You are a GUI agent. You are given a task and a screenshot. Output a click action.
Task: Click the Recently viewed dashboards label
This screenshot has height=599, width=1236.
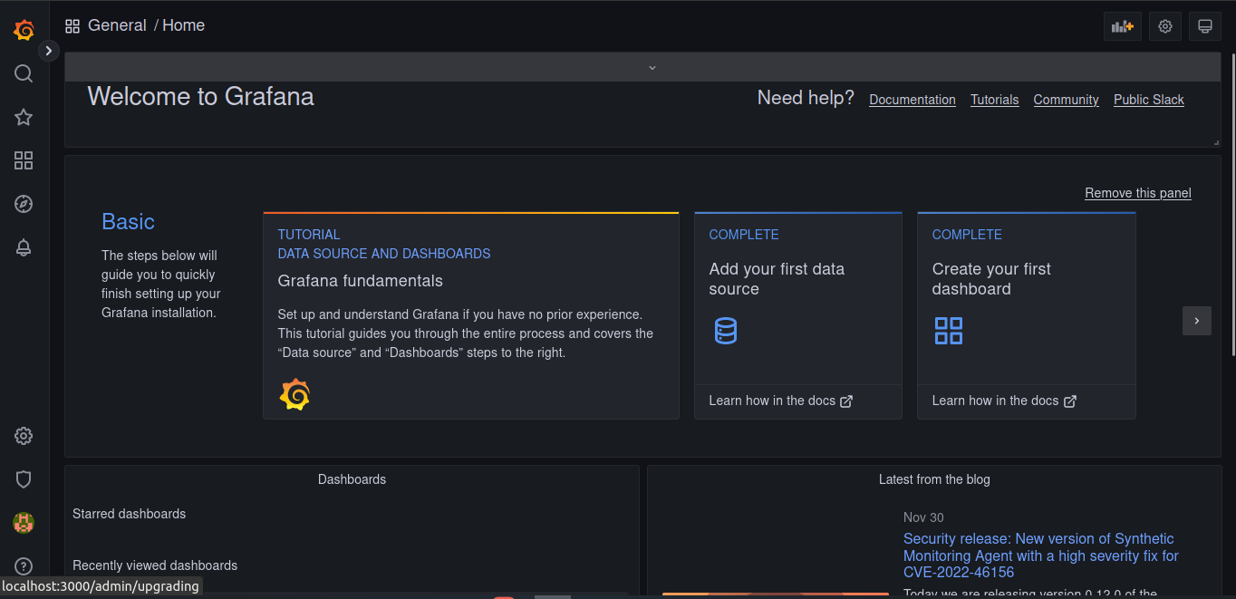point(155,565)
